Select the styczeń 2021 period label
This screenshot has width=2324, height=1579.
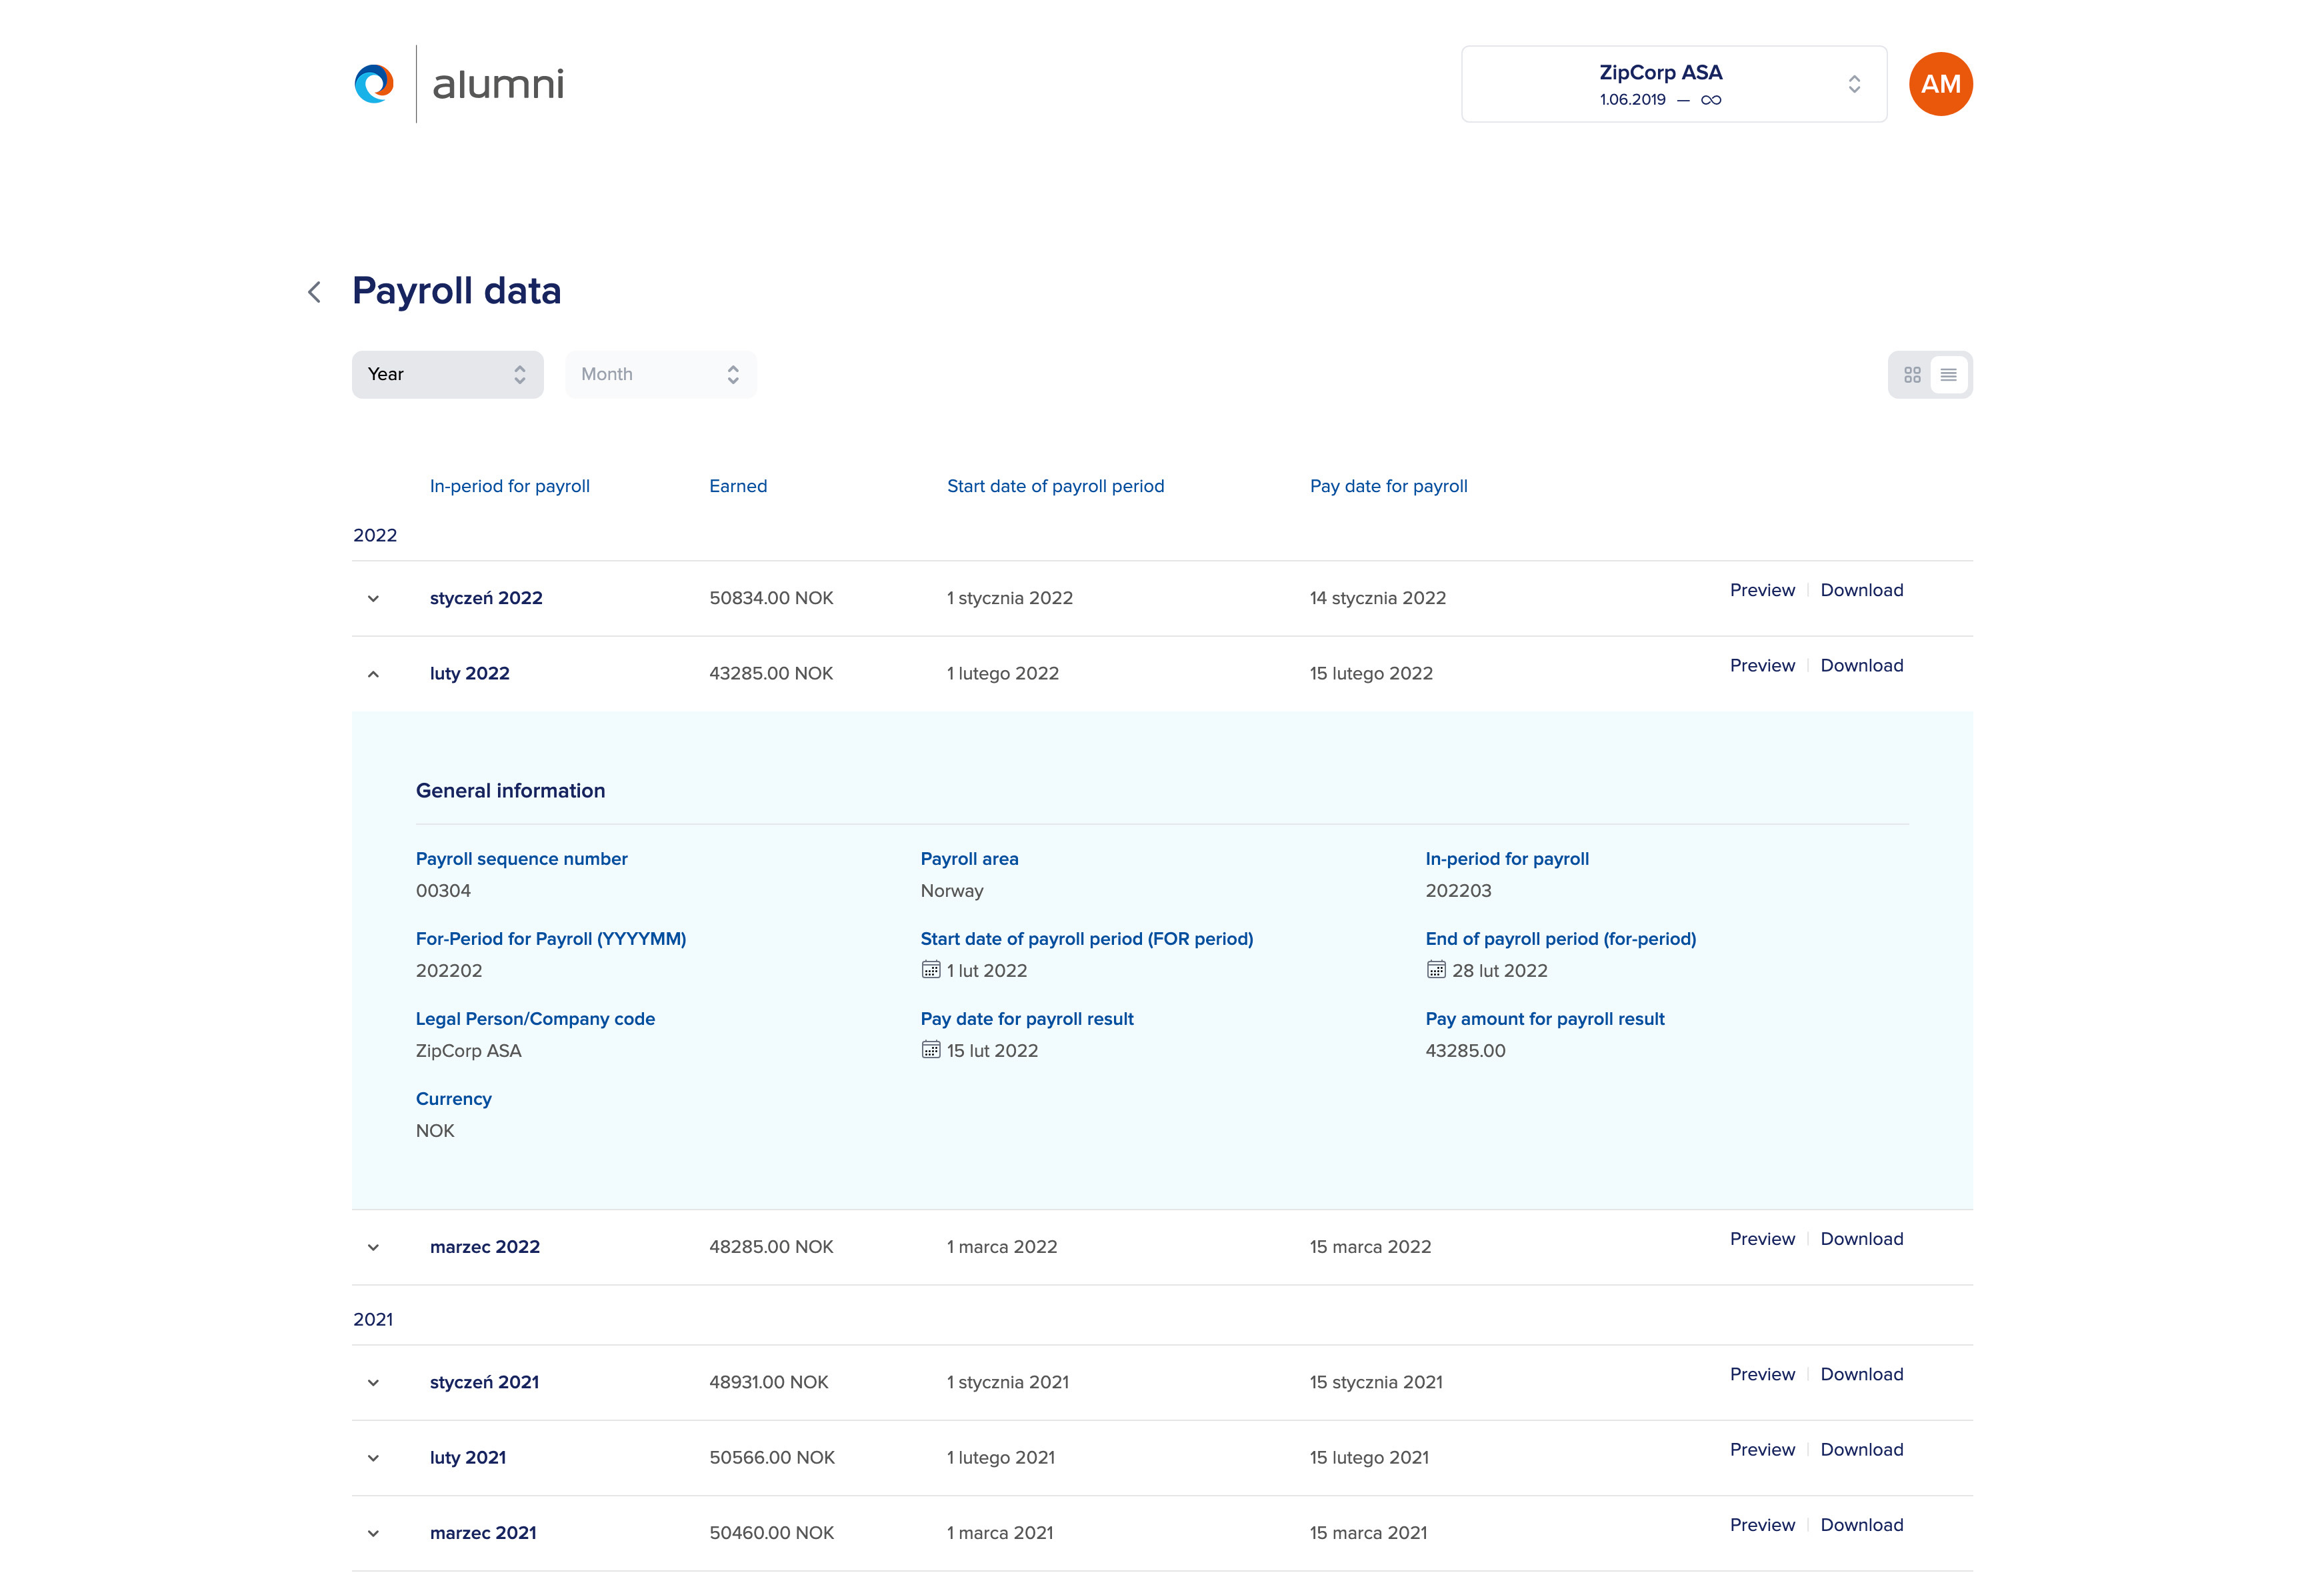pyautogui.click(x=484, y=1382)
